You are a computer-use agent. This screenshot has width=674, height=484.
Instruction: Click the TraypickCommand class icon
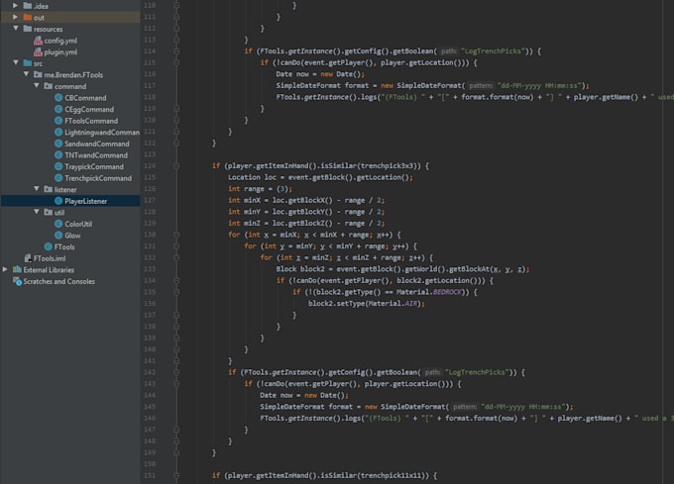58,166
